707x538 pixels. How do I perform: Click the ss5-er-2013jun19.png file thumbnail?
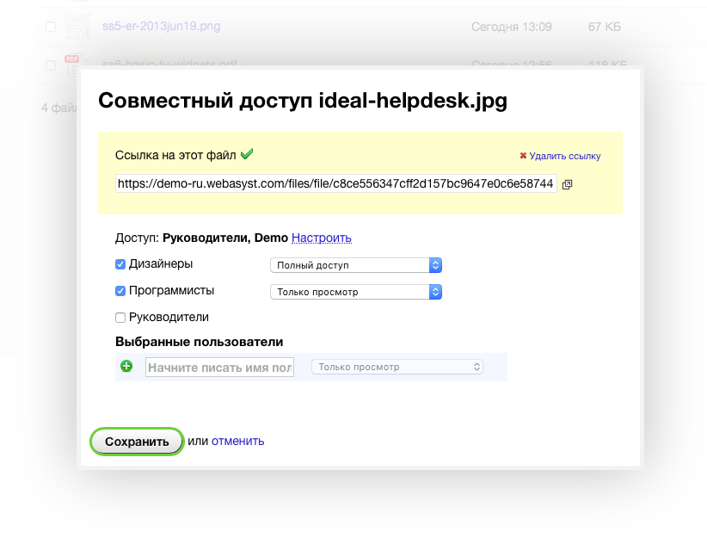pyautogui.click(x=78, y=27)
